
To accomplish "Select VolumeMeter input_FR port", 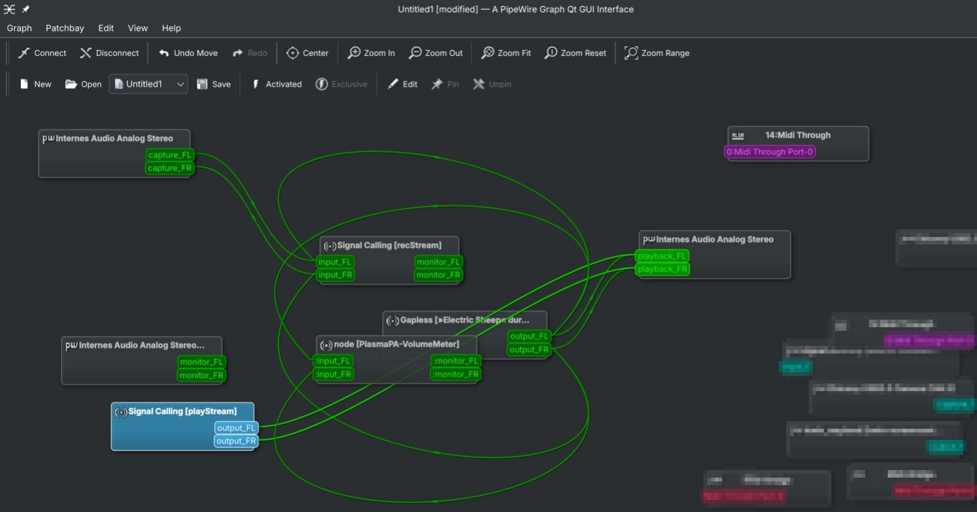I will 333,374.
